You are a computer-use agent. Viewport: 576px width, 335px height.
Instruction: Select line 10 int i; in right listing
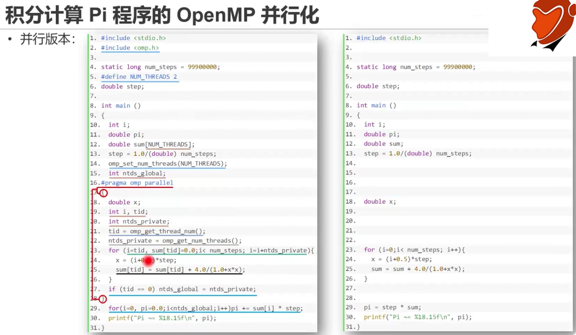coord(375,124)
